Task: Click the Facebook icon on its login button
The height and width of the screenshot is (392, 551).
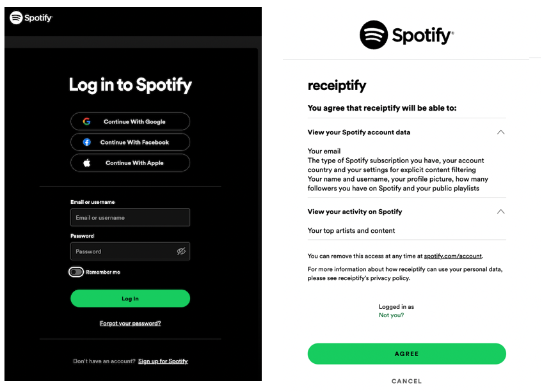Action: [x=86, y=142]
